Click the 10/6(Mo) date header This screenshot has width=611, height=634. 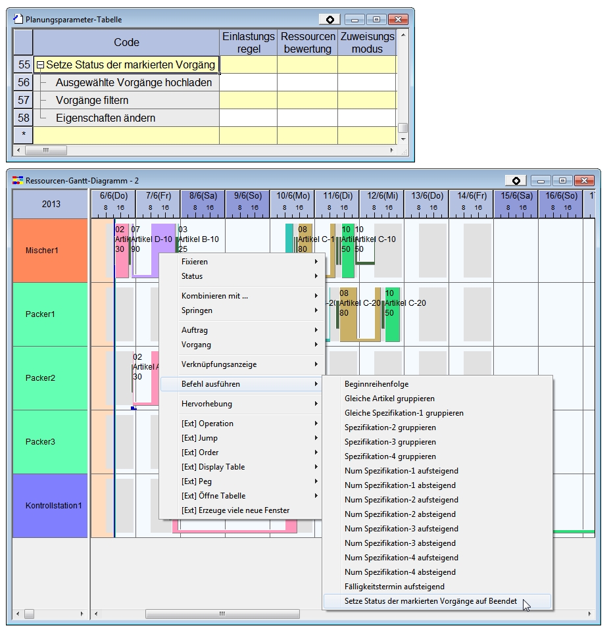pos(293,196)
